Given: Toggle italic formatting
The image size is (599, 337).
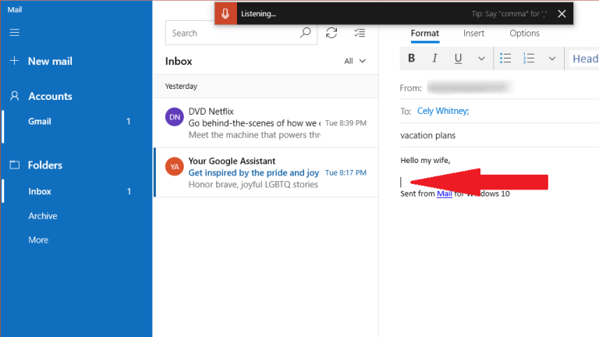Looking at the screenshot, I should coord(434,58).
